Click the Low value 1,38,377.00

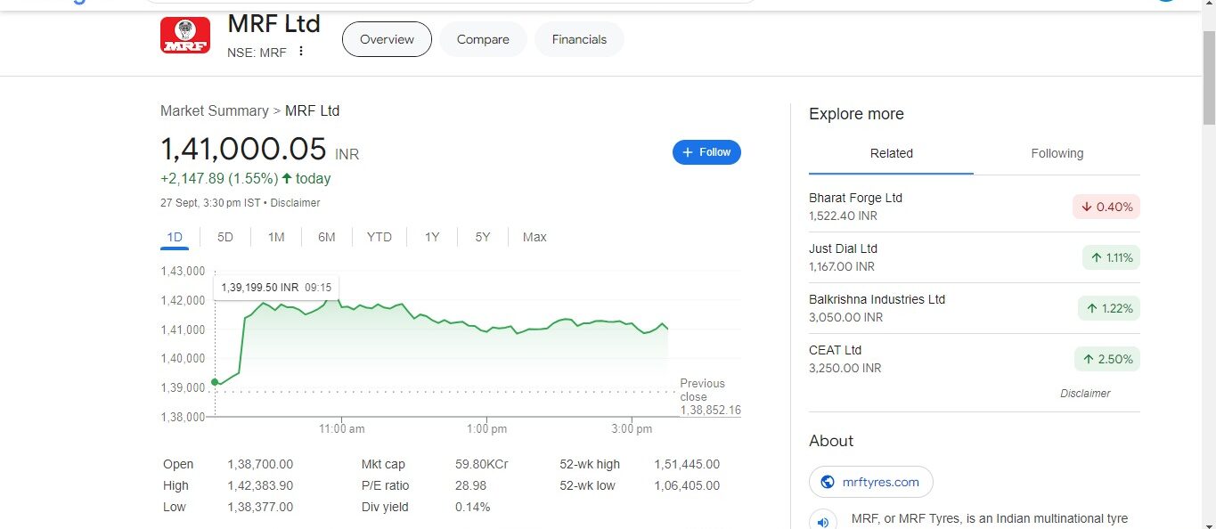(x=260, y=507)
